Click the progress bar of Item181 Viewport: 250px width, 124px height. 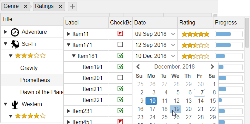pyautogui.click(x=229, y=56)
